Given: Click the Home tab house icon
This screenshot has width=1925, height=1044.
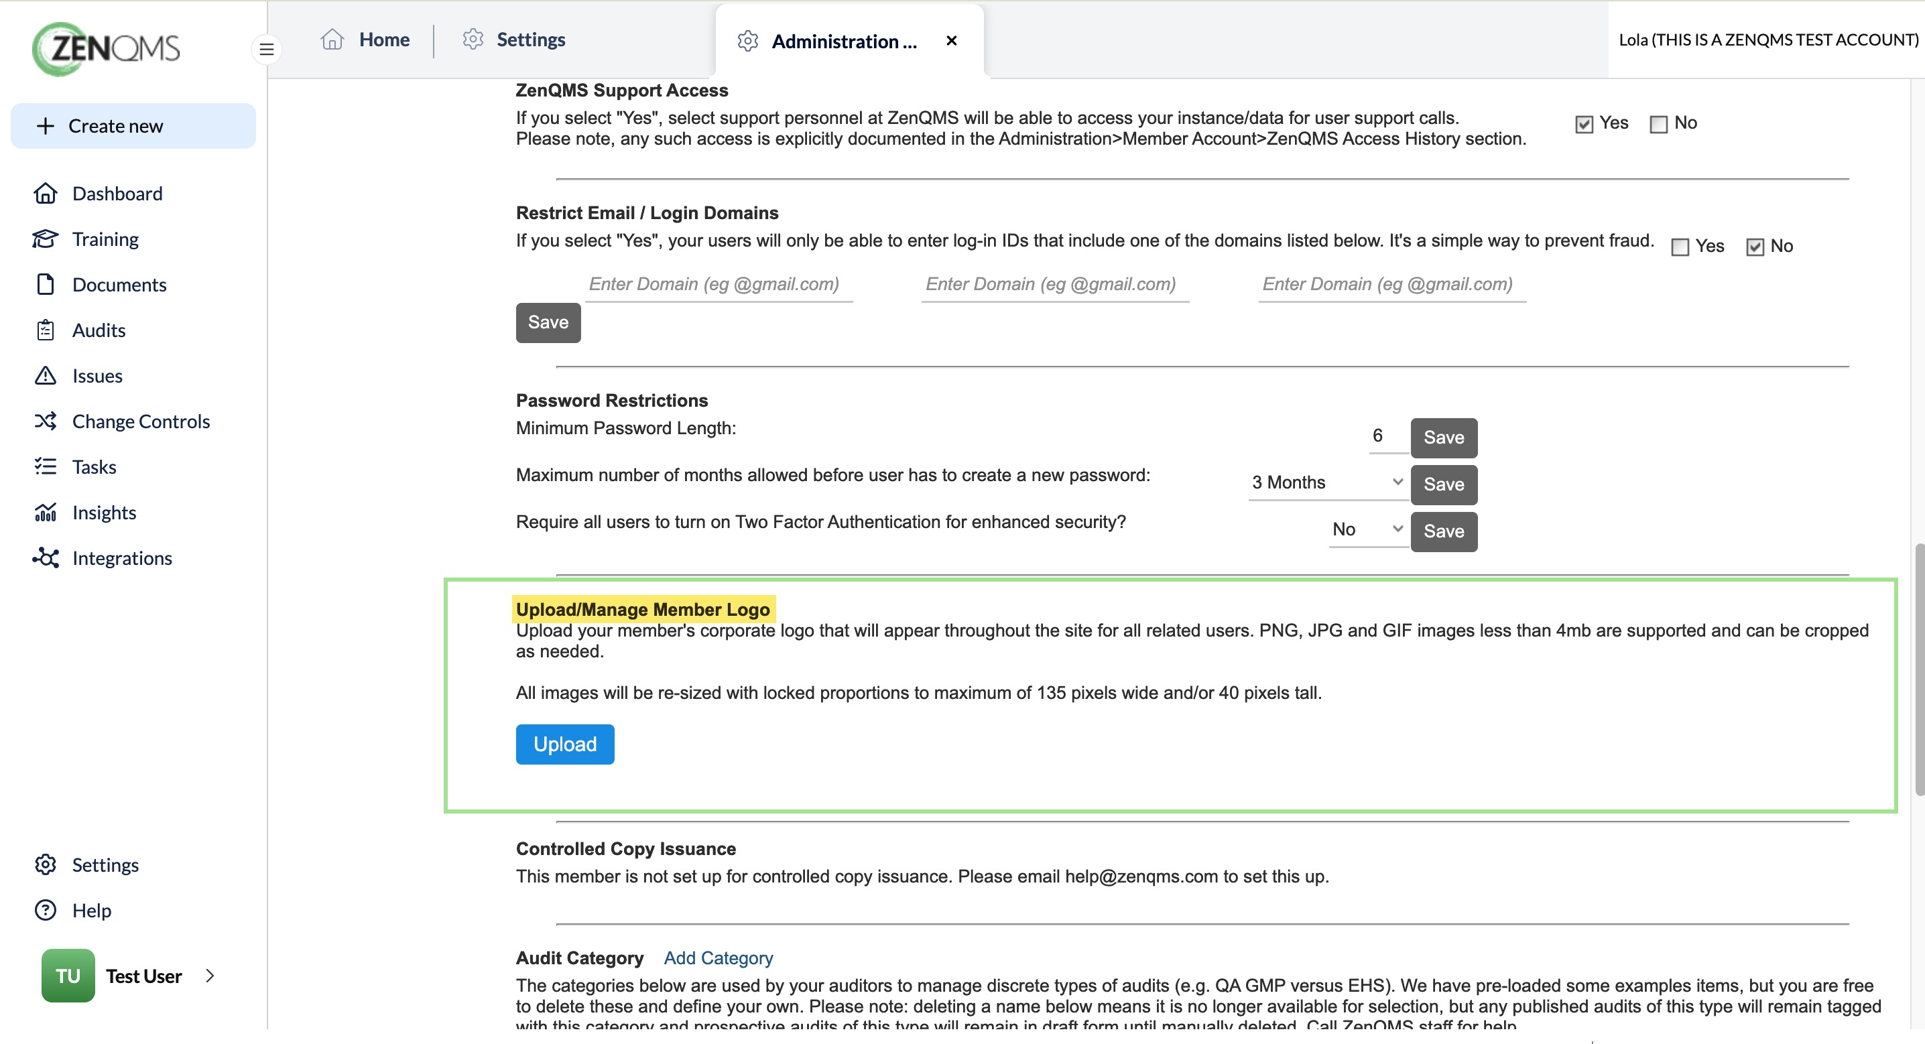Looking at the screenshot, I should pos(332,39).
